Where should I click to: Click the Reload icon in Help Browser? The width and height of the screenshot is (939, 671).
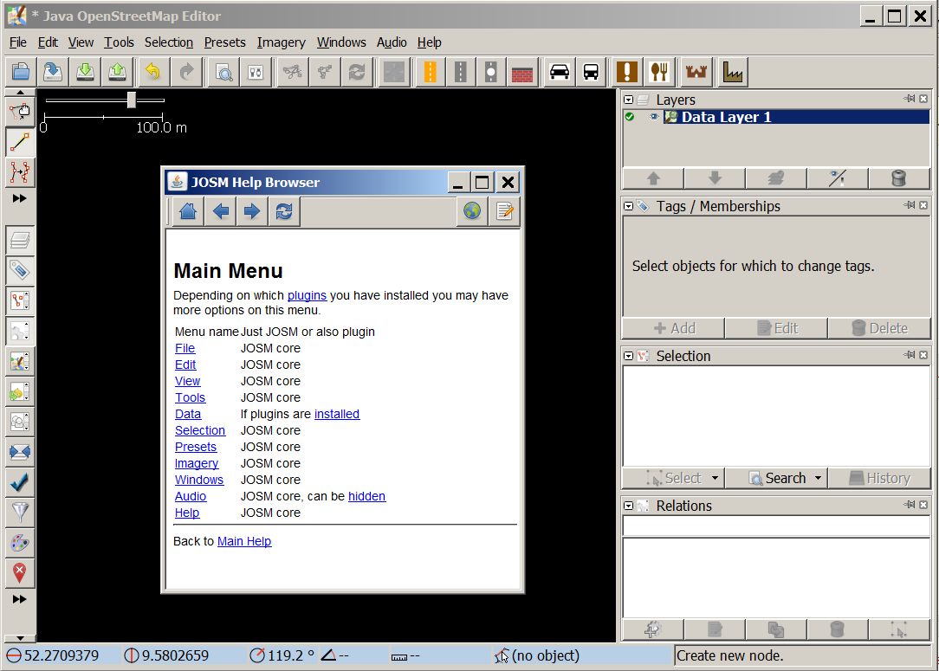[284, 211]
